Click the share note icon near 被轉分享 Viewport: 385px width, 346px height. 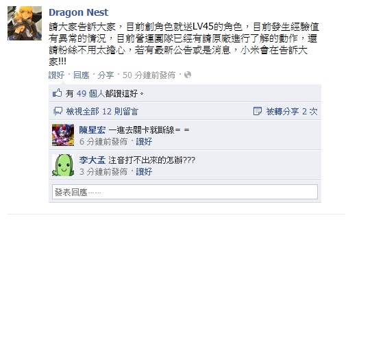point(258,111)
